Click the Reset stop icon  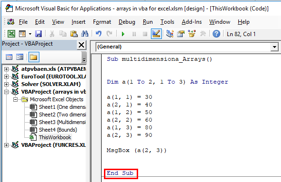[x=145, y=34]
